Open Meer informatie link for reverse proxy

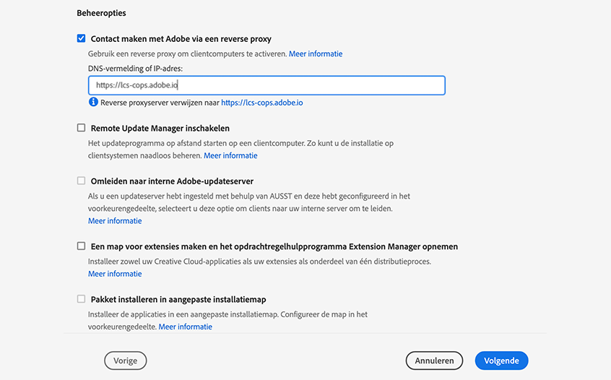[x=316, y=54]
